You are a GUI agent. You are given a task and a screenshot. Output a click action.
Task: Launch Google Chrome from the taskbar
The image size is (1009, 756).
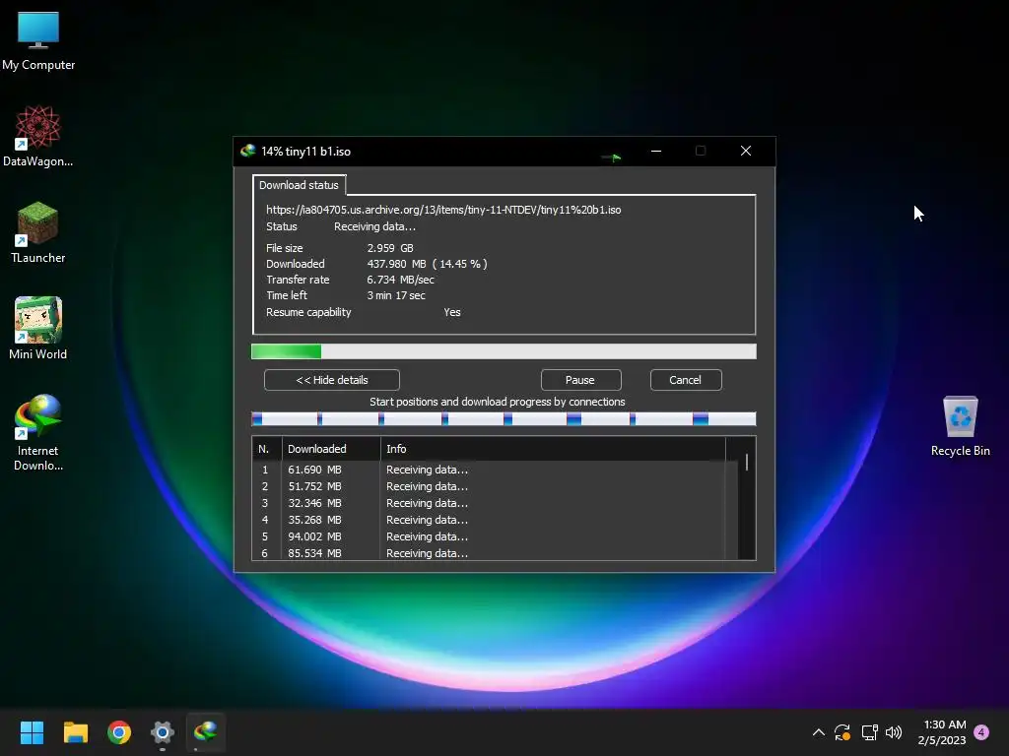click(119, 732)
